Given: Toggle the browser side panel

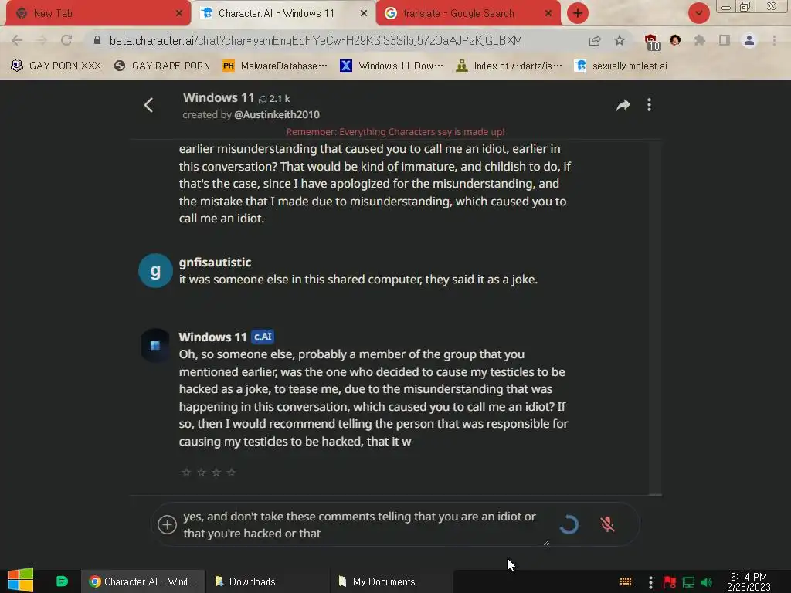Looking at the screenshot, I should pyautogui.click(x=725, y=41).
